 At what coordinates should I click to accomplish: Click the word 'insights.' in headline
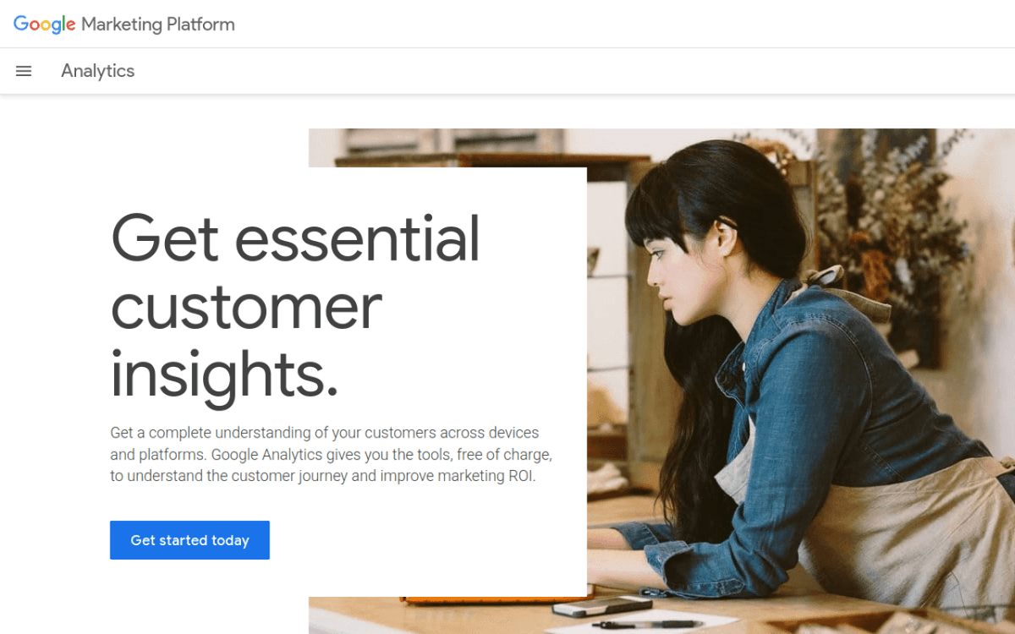pyautogui.click(x=224, y=374)
